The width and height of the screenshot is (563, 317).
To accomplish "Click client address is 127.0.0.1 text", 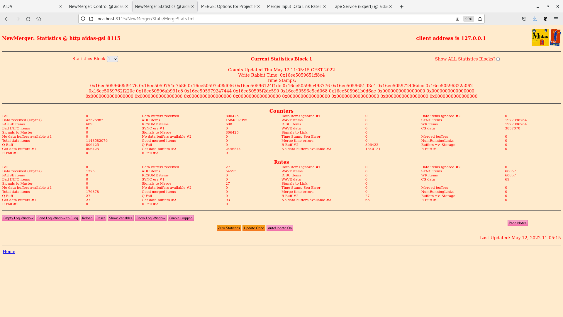I will [451, 38].
